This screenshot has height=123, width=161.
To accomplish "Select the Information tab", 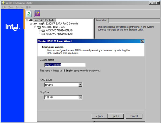I will (x=101, y=20).
